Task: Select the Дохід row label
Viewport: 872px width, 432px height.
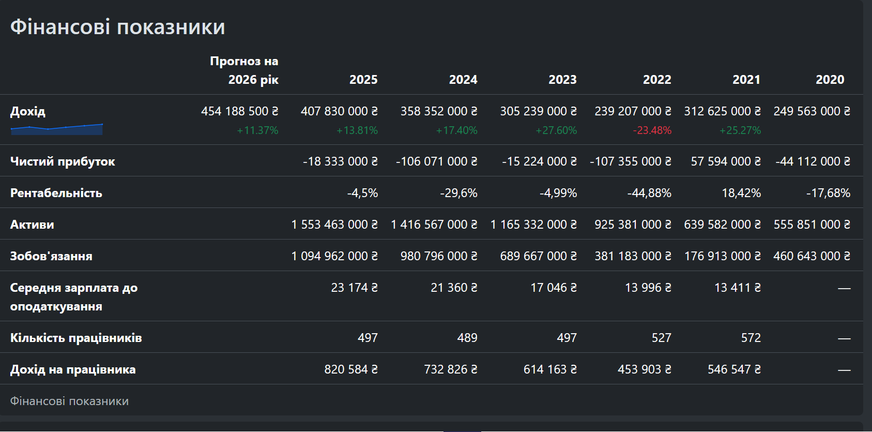Action: [28, 111]
